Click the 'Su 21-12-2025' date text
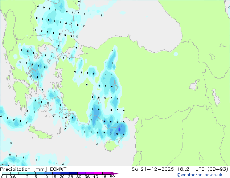 point(153,169)
